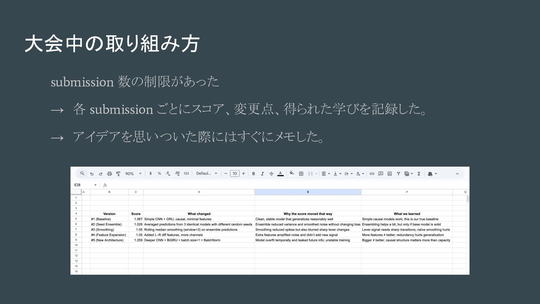Viewport: 540px width, 304px height.
Task: Select row 9 header
Action: pyautogui.click(x=76, y=240)
